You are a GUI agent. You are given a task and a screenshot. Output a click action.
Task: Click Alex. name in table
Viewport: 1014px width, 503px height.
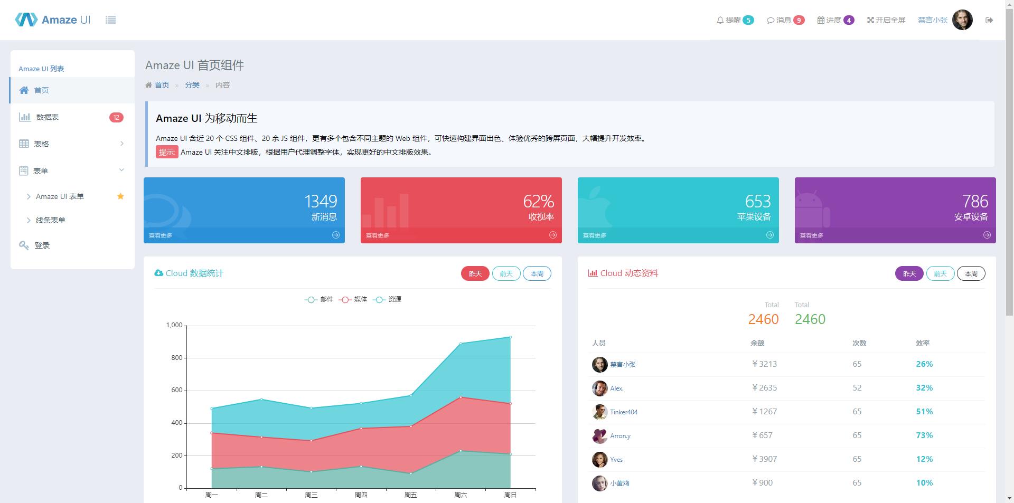(x=617, y=388)
